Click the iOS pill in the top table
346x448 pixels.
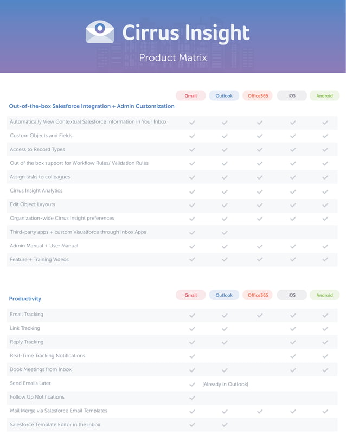pyautogui.click(x=292, y=96)
